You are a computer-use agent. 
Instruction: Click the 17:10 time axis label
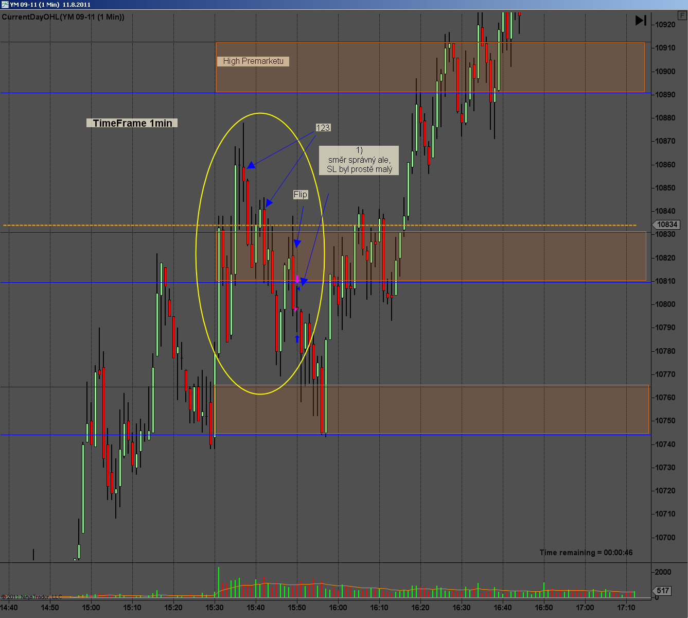[x=626, y=608]
